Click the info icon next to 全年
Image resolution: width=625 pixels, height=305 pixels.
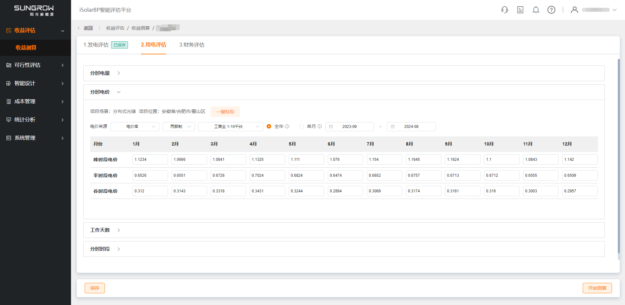pyautogui.click(x=287, y=126)
